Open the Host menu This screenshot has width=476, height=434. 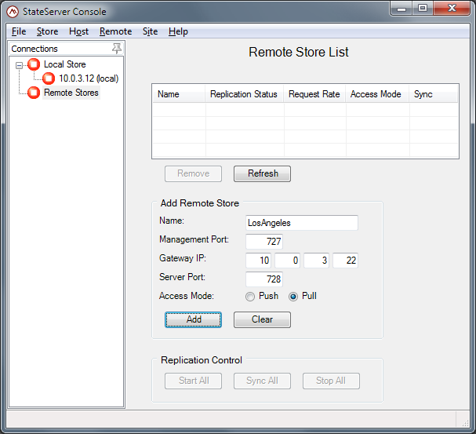78,31
